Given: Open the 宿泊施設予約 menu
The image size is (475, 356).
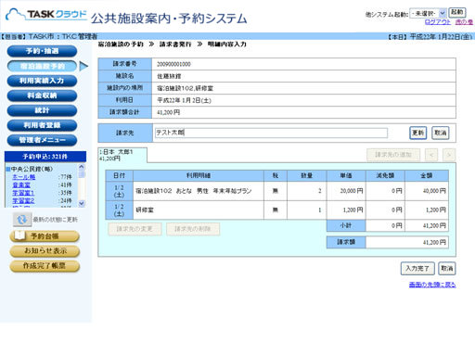Looking at the screenshot, I should coord(42,66).
